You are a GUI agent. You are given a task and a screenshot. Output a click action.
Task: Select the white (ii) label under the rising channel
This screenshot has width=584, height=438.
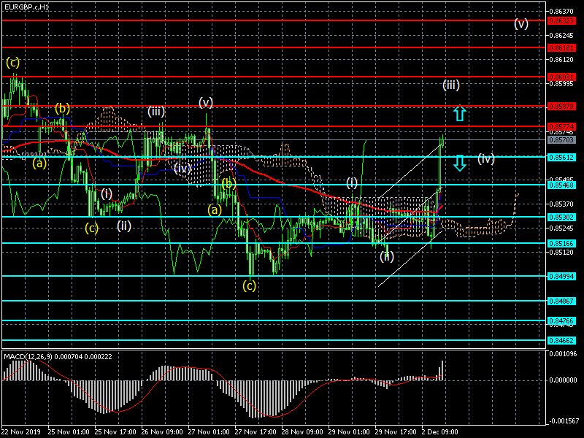click(x=387, y=256)
